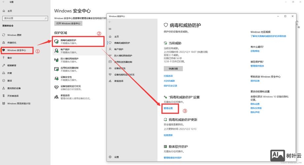Image resolution: width=304 pixels, height=165 pixels.
Task: Select 病毒和威胁防护 in the security window sidebar
Action: (122, 43)
